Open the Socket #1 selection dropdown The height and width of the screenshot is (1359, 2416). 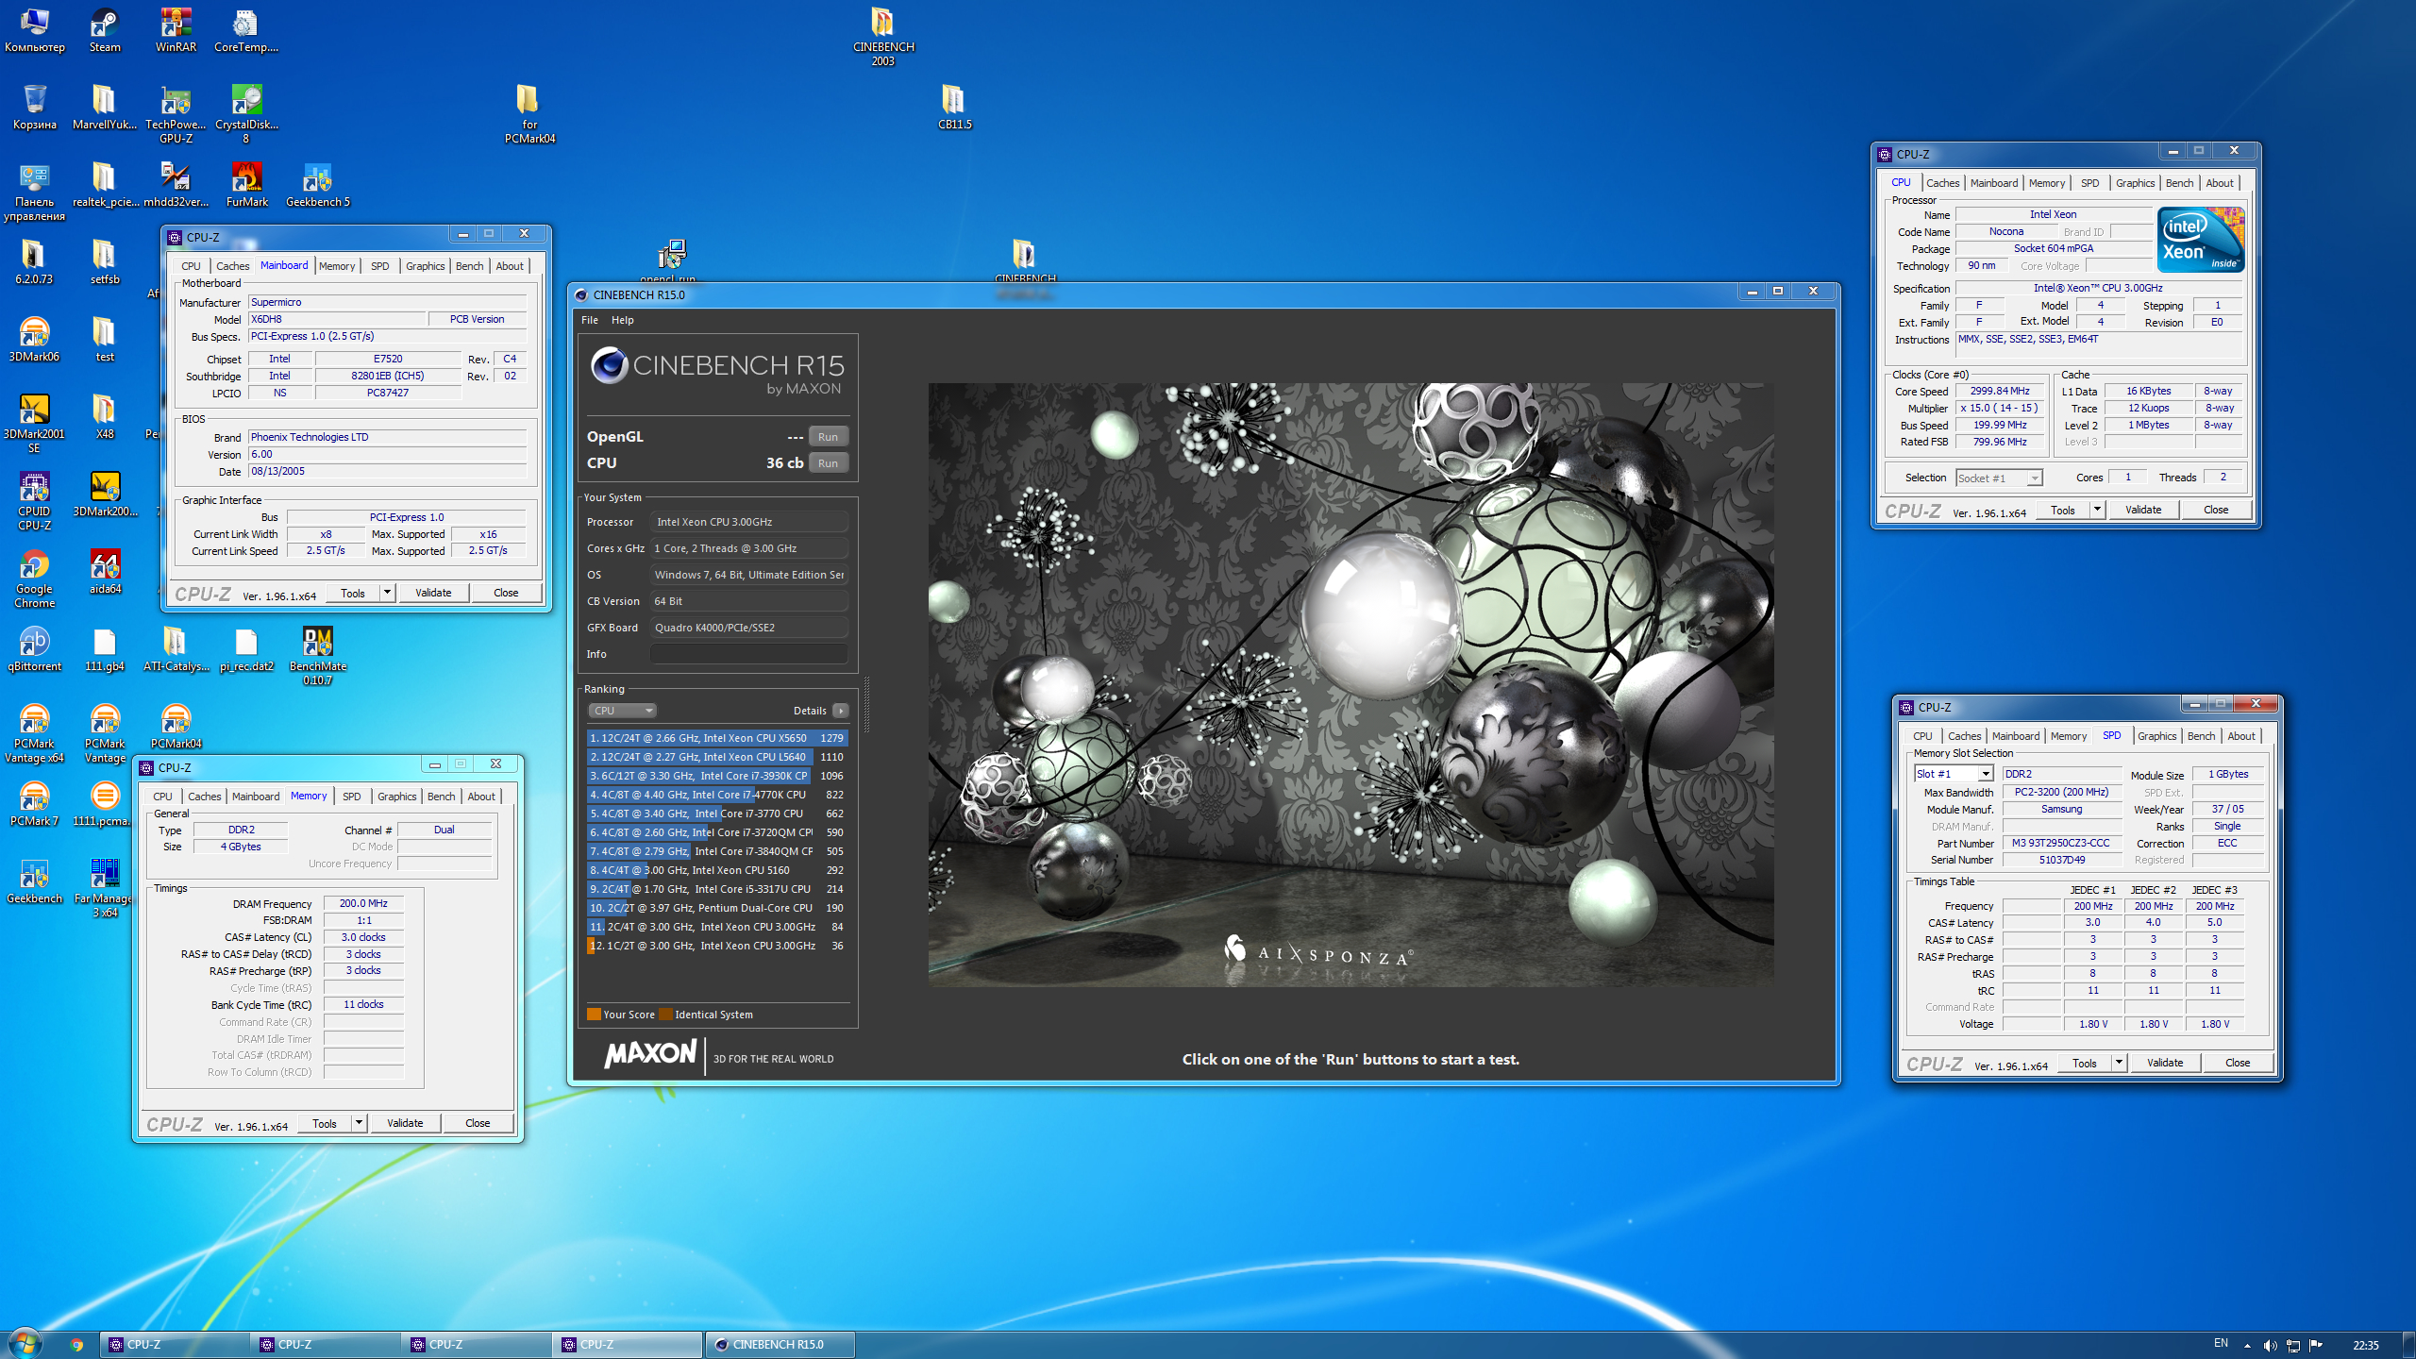point(1999,478)
